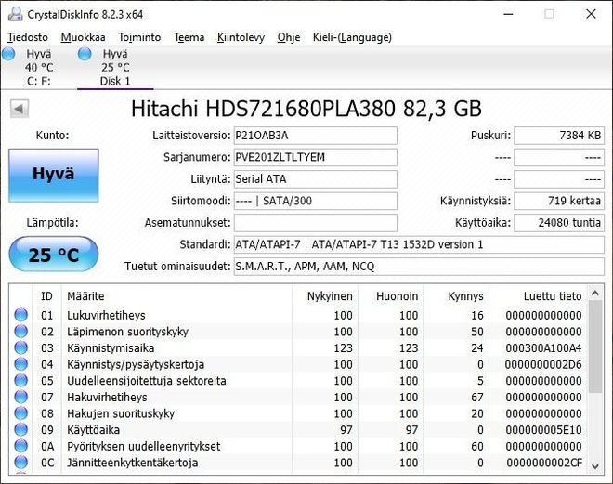Select the Jännitteenkytkentäkertoja row text
This screenshot has width=613, height=484.
132,463
